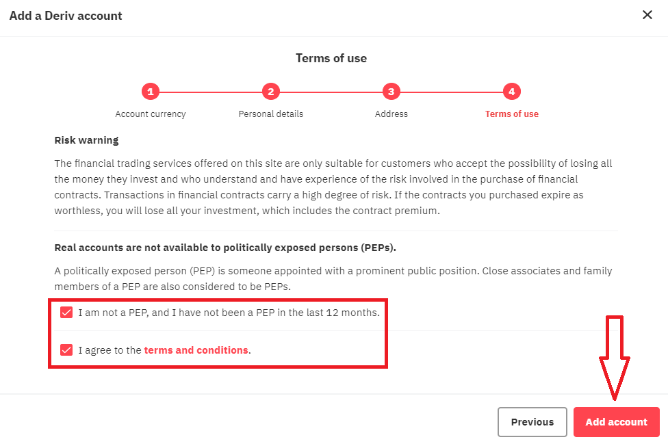Image resolution: width=668 pixels, height=446 pixels.
Task: Click the Previous button
Action: pyautogui.click(x=532, y=422)
